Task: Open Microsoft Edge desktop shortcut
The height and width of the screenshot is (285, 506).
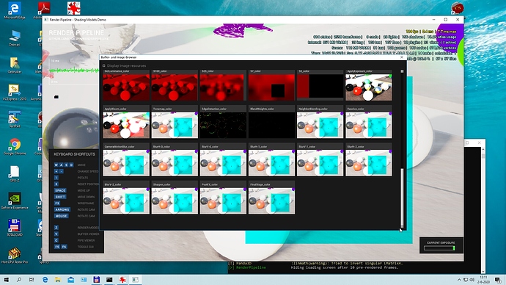Action: point(15,10)
